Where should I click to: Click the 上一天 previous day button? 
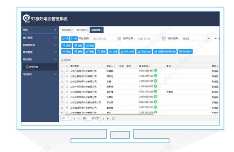(x=65, y=39)
